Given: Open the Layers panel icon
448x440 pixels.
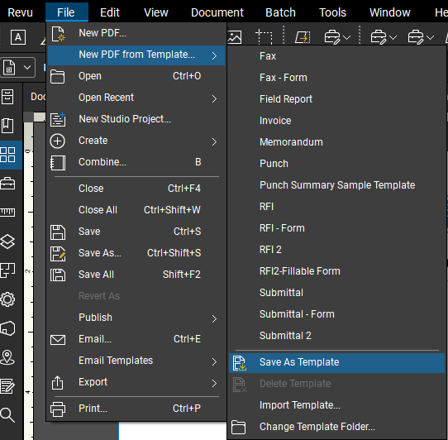Looking at the screenshot, I should 7,242.
